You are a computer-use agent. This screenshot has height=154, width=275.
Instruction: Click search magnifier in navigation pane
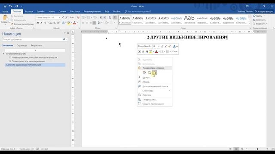(x=64, y=39)
